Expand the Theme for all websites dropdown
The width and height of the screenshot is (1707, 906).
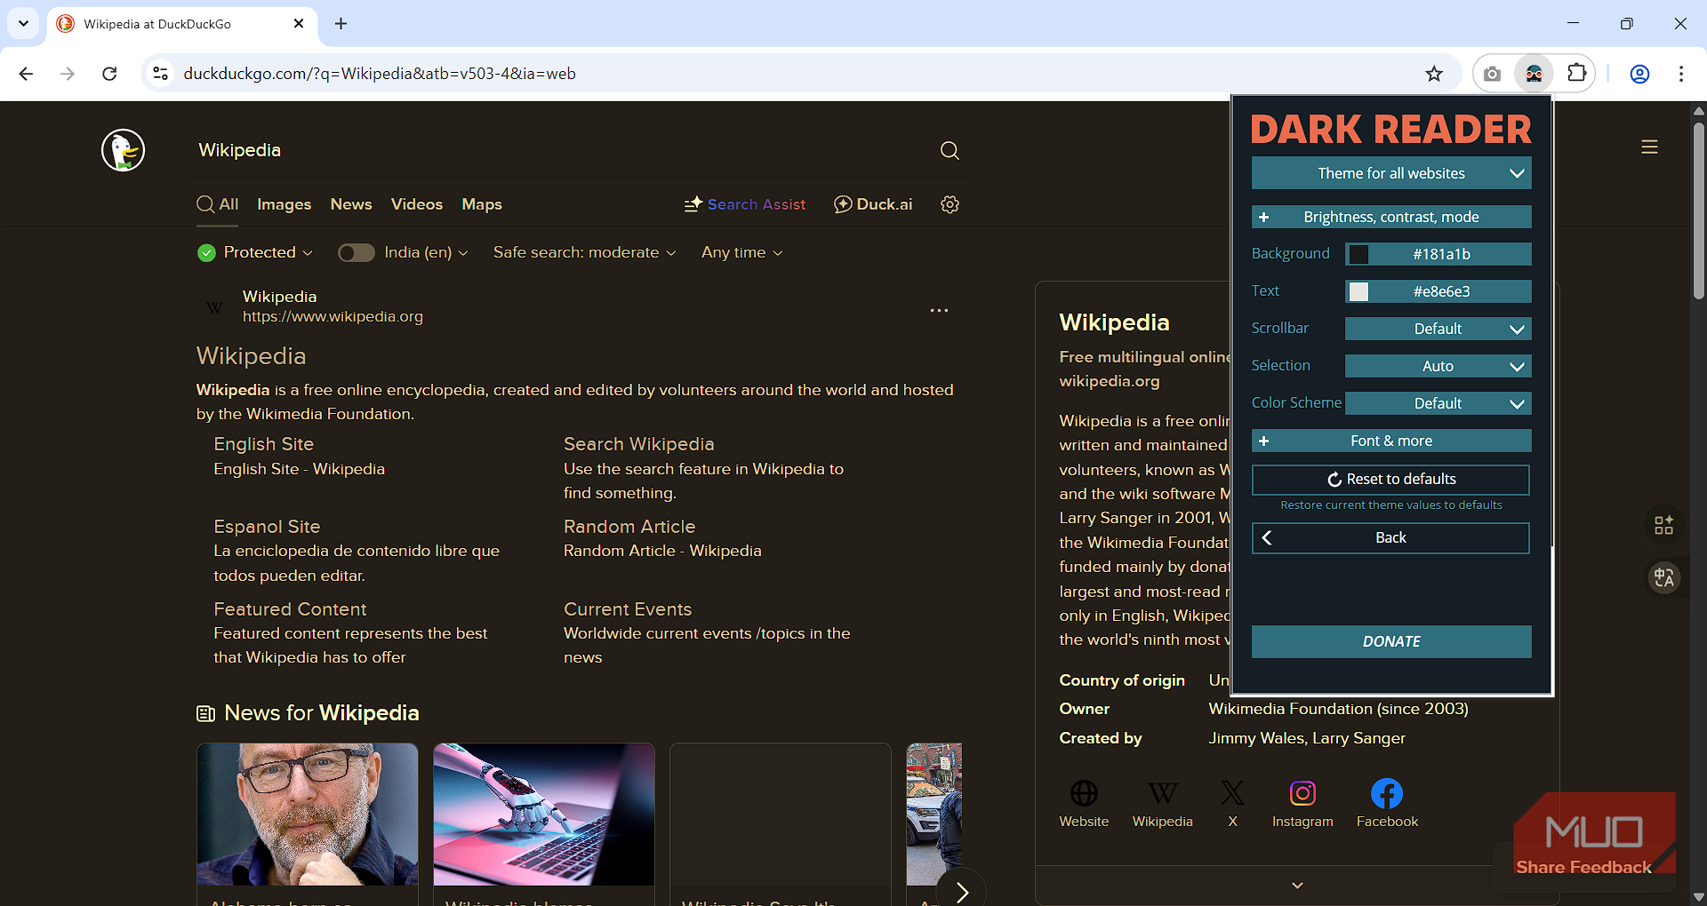click(1391, 173)
